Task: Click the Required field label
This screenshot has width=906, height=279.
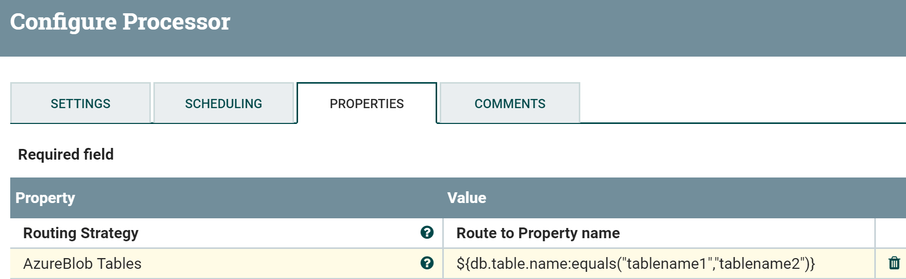Action: coord(66,155)
